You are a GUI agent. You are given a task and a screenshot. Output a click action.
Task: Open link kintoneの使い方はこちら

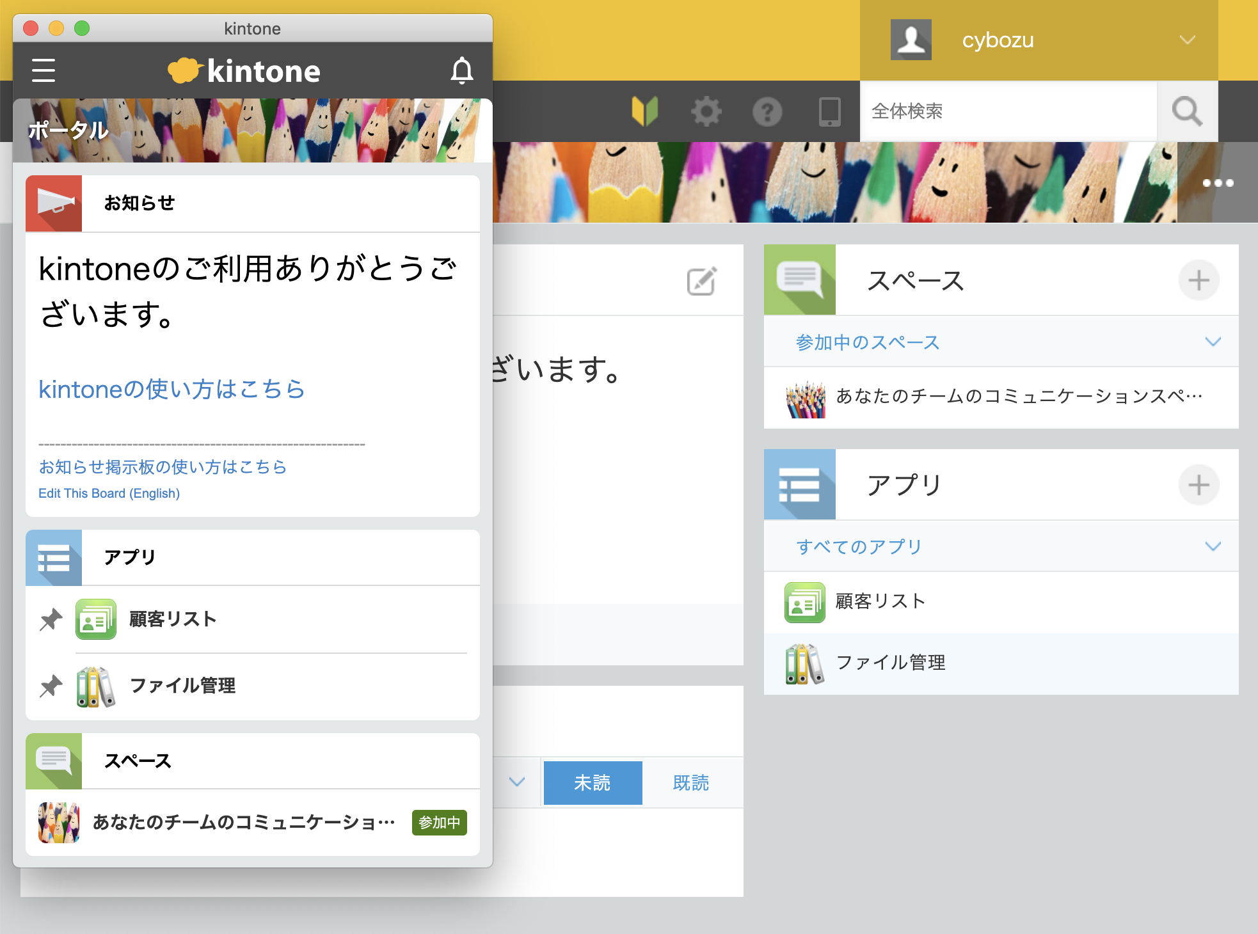point(171,389)
